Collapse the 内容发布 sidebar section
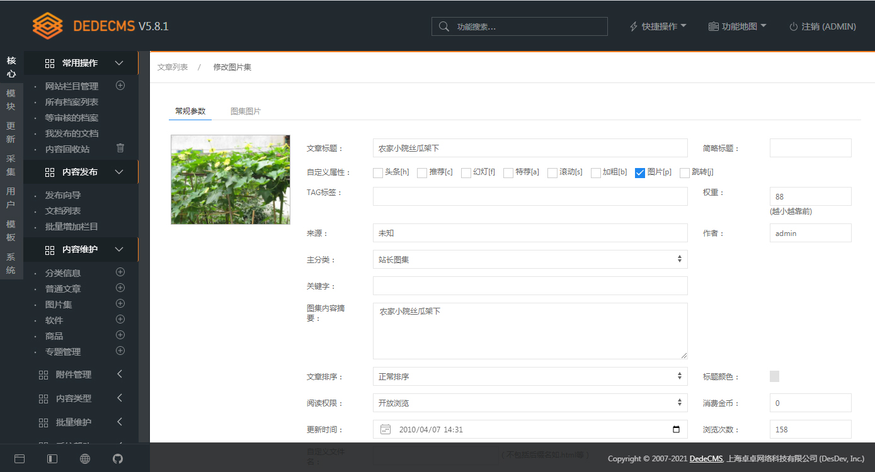 pos(118,171)
